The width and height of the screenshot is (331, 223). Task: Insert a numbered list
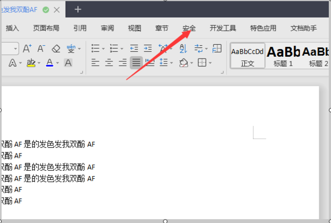[114, 49]
